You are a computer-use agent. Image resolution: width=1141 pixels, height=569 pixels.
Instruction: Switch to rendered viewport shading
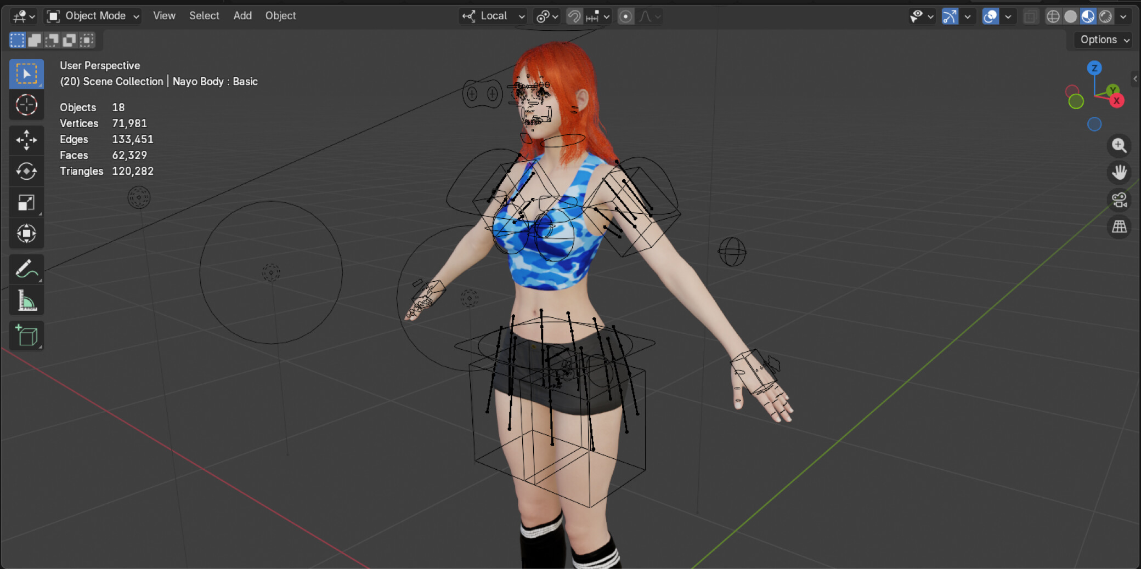pyautogui.click(x=1105, y=16)
